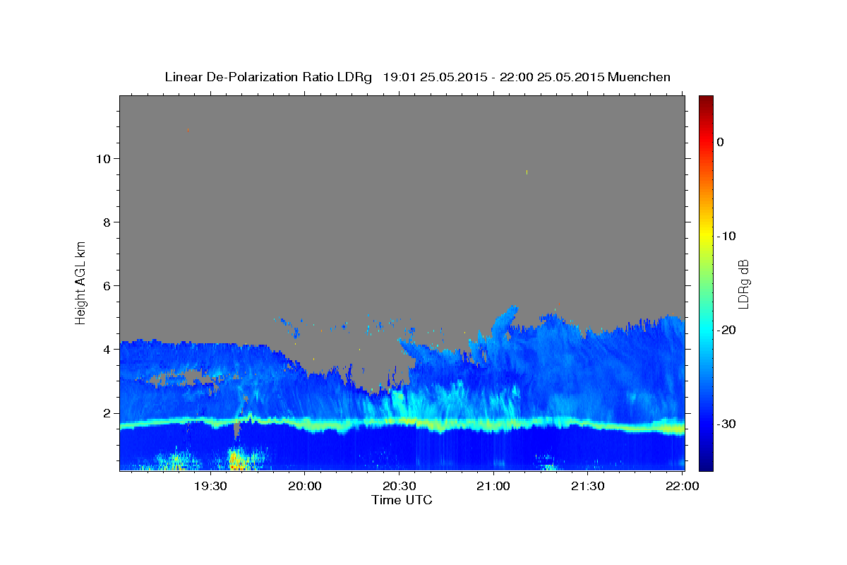The width and height of the screenshot is (847, 565).
Task: Click the 21:30 time tick label
Action: click(587, 486)
